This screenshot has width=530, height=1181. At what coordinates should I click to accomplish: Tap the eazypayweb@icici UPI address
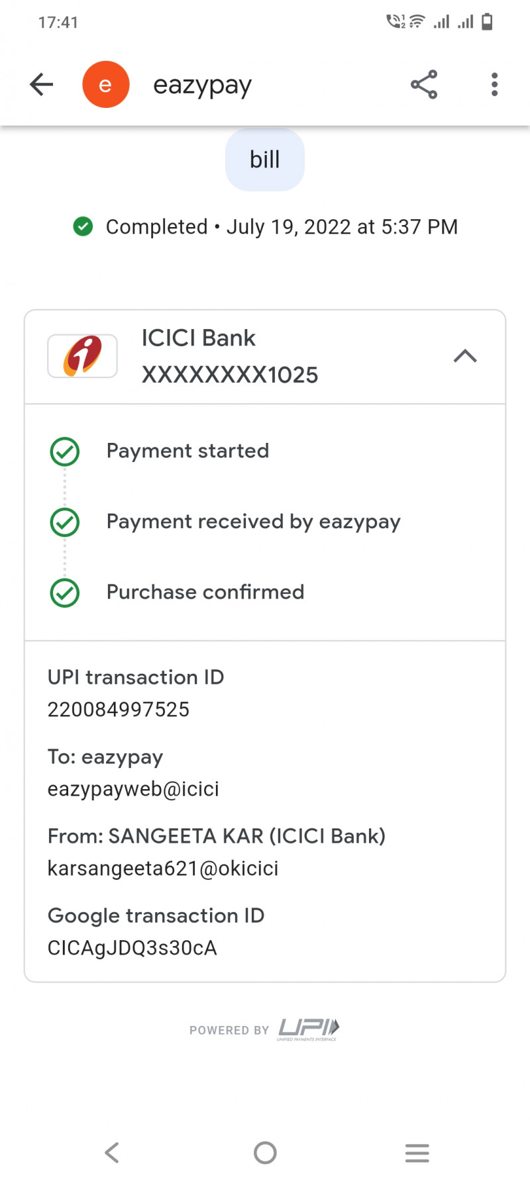[x=133, y=789]
